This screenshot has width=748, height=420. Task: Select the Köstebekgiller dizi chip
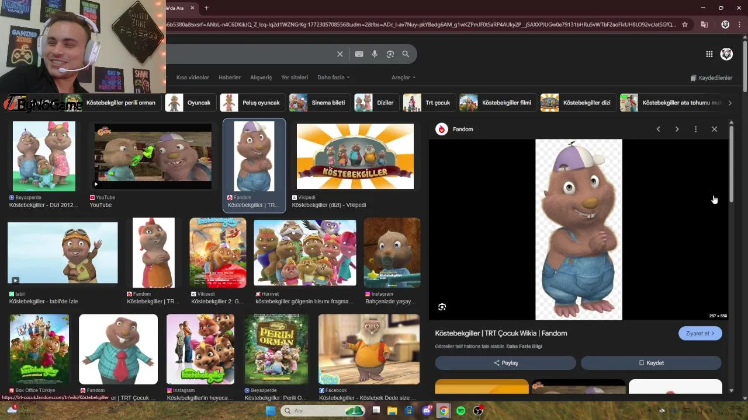tap(578, 103)
